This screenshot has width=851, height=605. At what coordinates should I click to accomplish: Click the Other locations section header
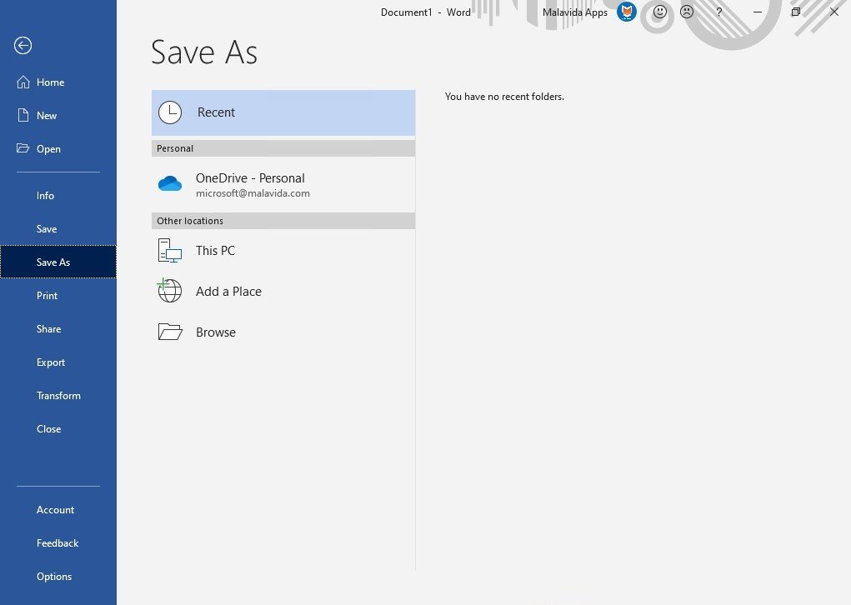[x=283, y=221]
